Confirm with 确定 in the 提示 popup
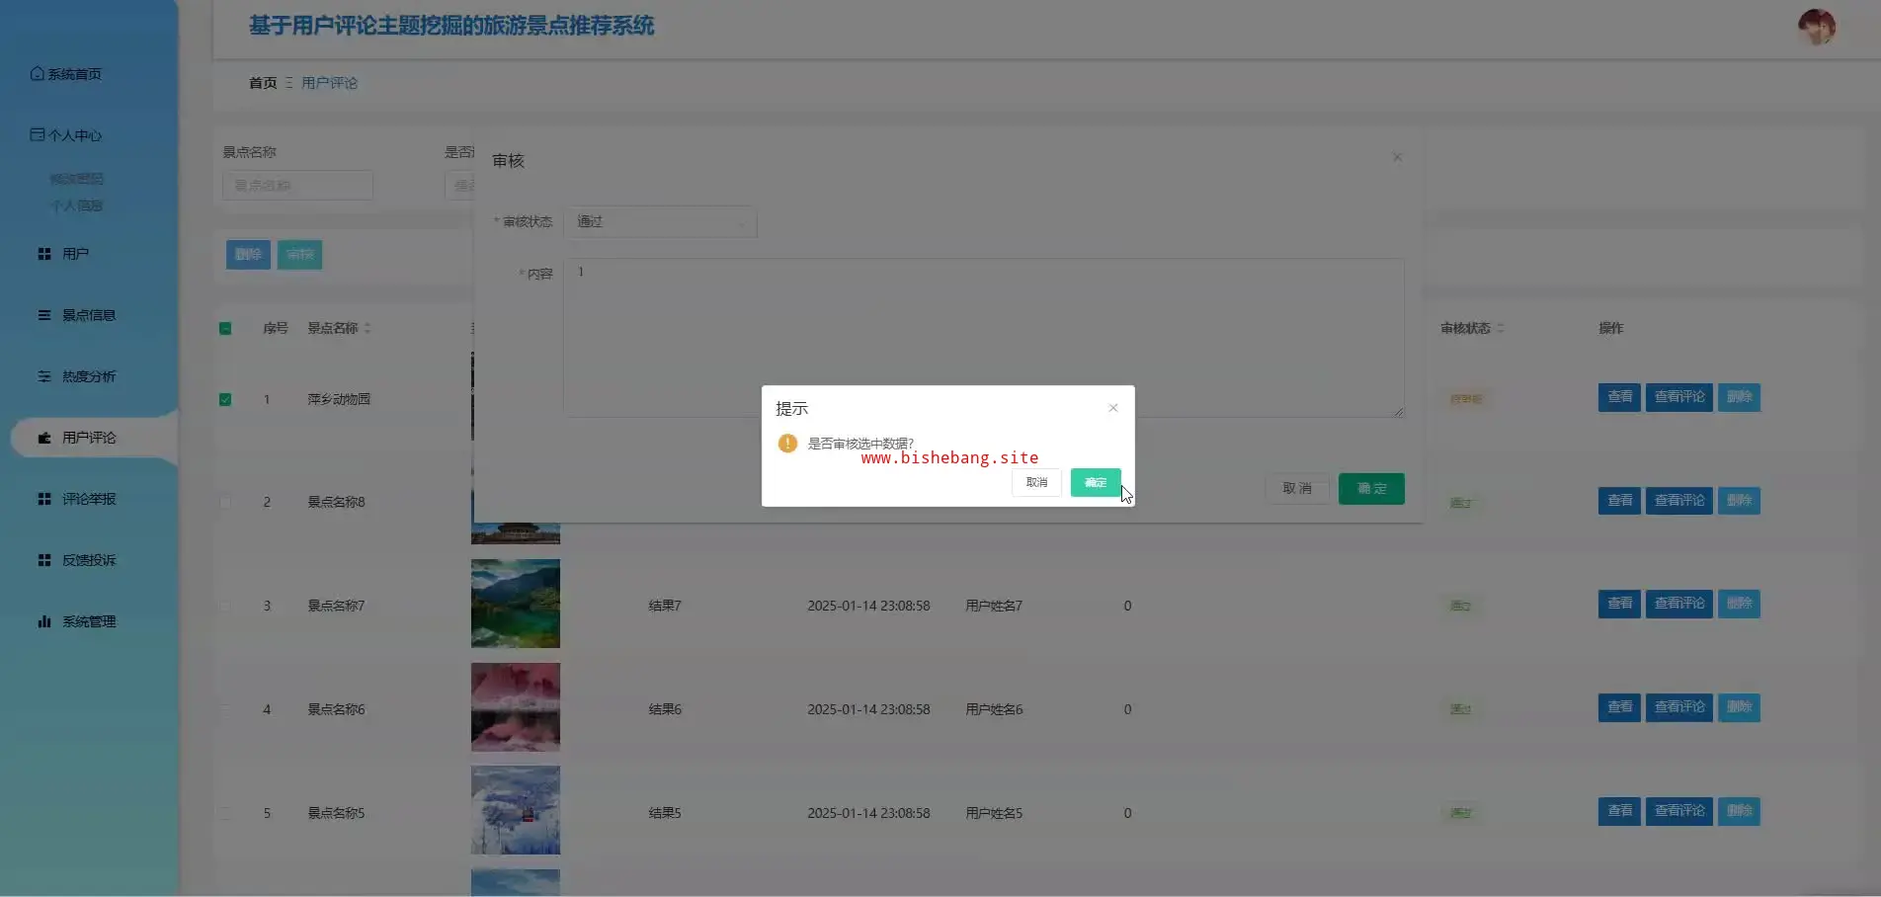The height and width of the screenshot is (897, 1881). click(x=1096, y=482)
